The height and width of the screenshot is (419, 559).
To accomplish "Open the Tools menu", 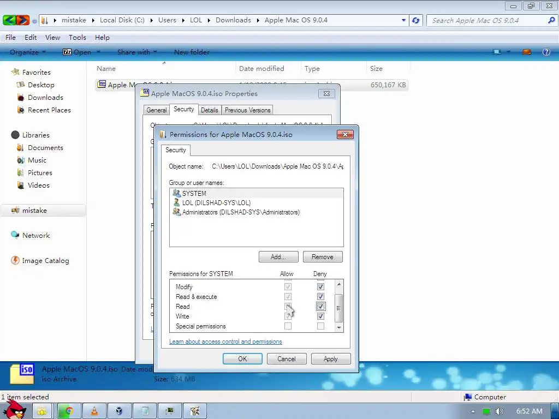I will pyautogui.click(x=78, y=38).
